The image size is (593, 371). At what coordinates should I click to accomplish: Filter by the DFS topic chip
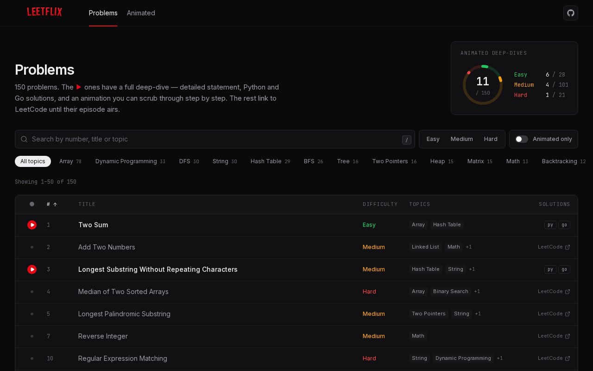click(189, 161)
